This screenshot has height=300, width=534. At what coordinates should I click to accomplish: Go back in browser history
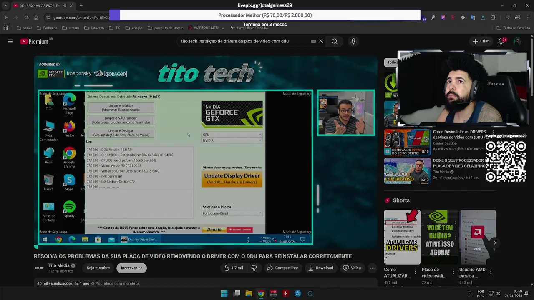click(6, 17)
